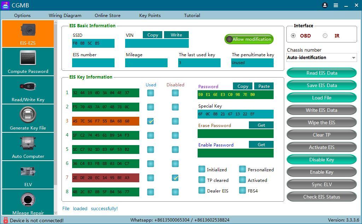Click the sidebar scroll up arrow
Image resolution: width=362 pixels, height=224 pixels.
[56, 22]
